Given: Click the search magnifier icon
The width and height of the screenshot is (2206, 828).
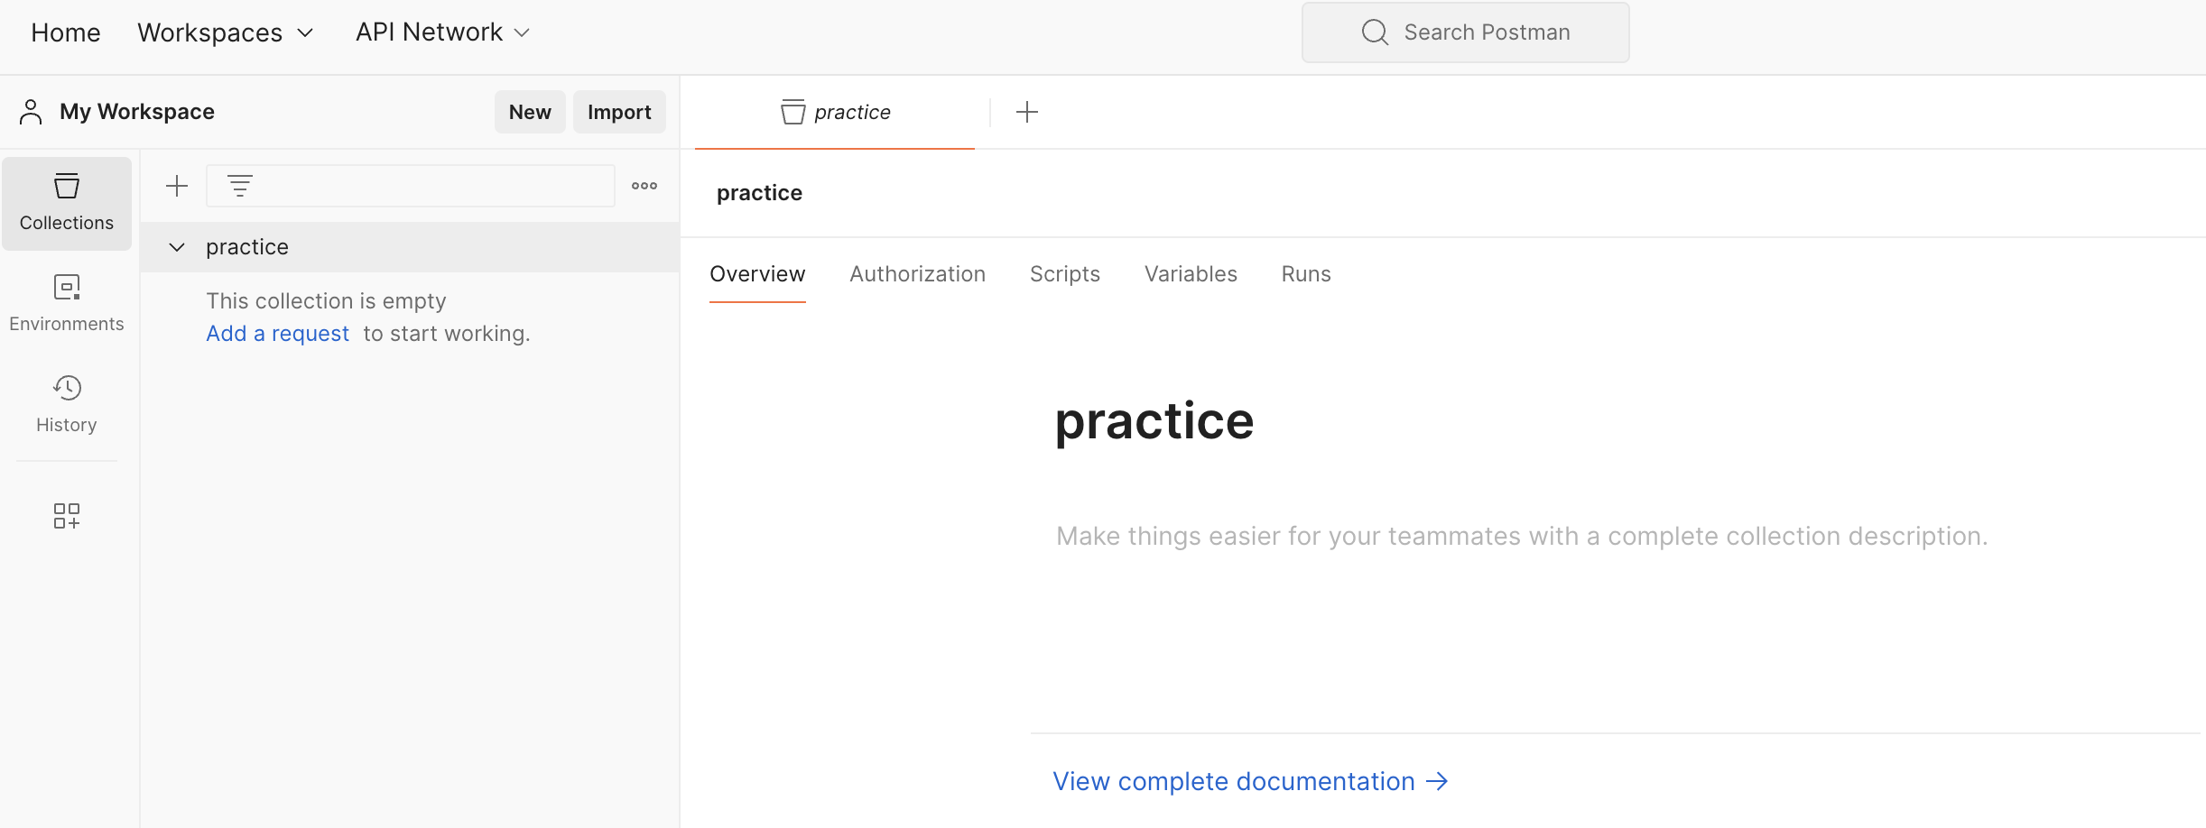Looking at the screenshot, I should point(1375,32).
